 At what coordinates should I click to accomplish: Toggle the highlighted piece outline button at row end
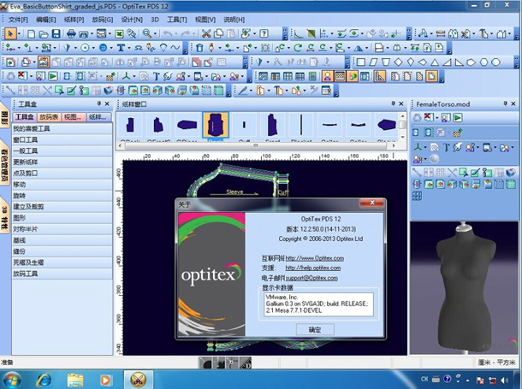[x=432, y=76]
